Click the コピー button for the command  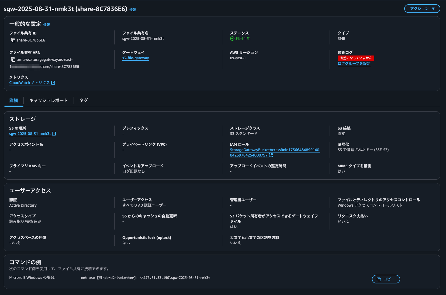pos(386,279)
